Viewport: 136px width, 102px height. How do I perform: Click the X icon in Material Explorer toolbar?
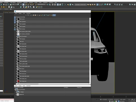click(x=26, y=15)
